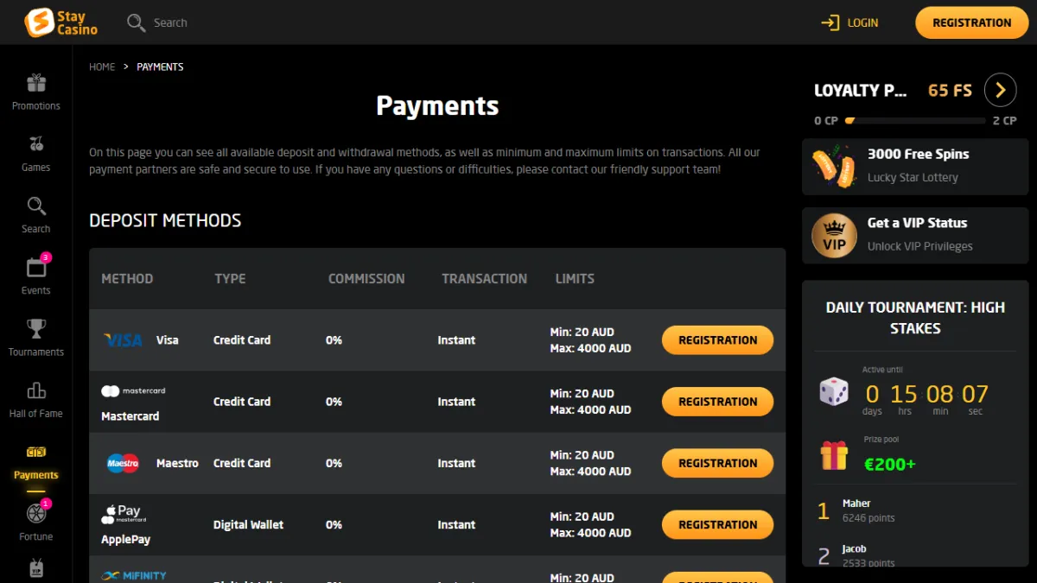The height and width of the screenshot is (583, 1037).
Task: Click the TYPE column header
Action: (230, 279)
